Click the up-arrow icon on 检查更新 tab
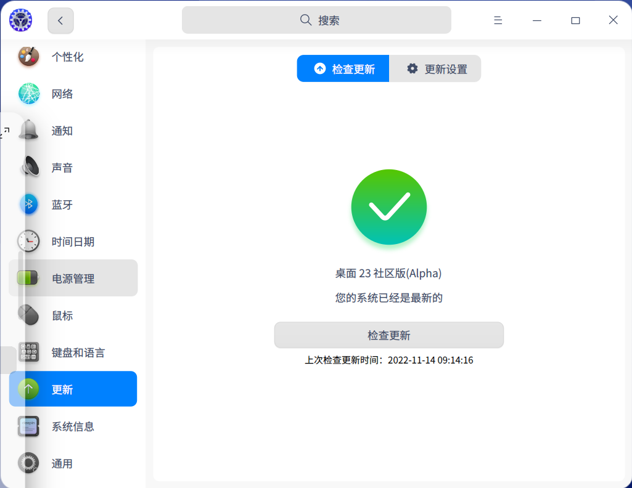This screenshot has width=632, height=488. point(320,68)
